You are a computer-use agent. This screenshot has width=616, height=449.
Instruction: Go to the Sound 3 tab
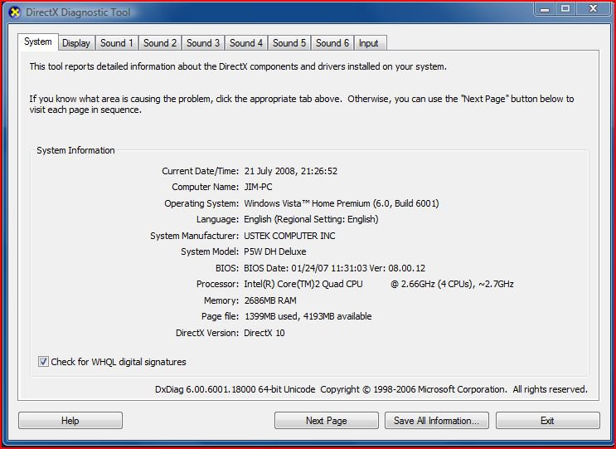point(203,43)
